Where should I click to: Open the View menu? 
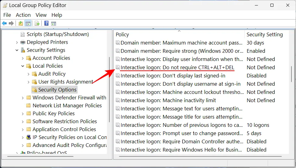41,15
